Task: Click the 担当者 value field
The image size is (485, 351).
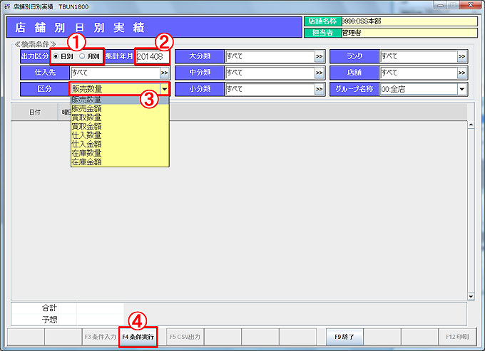Action: click(409, 33)
